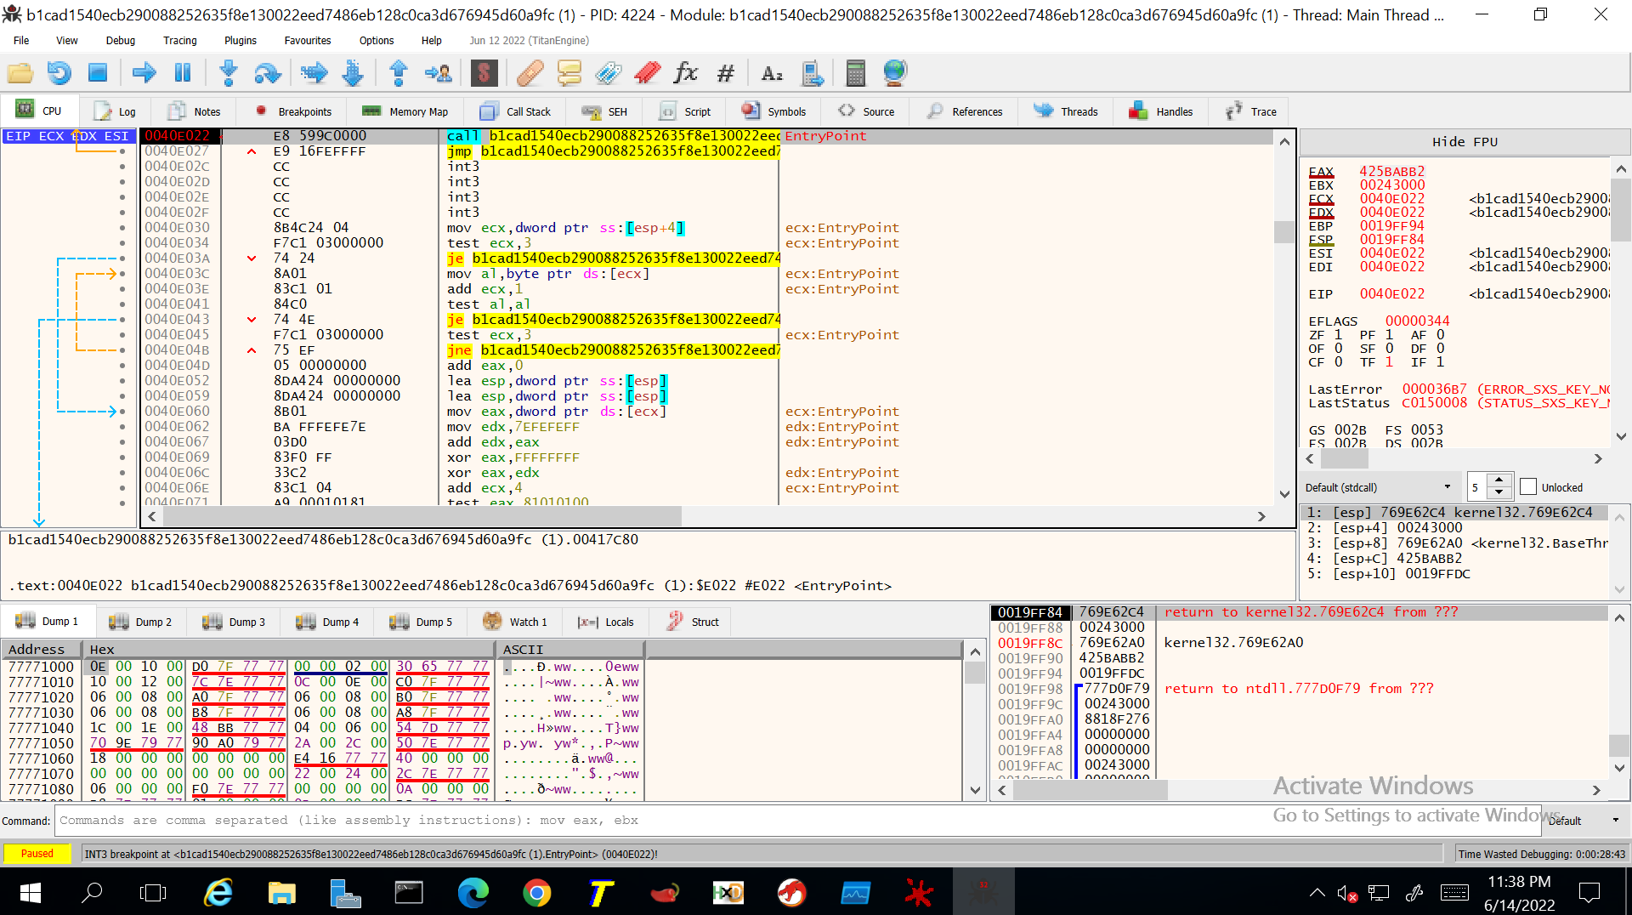
Task: Step over the current instruction
Action: (x=268, y=72)
